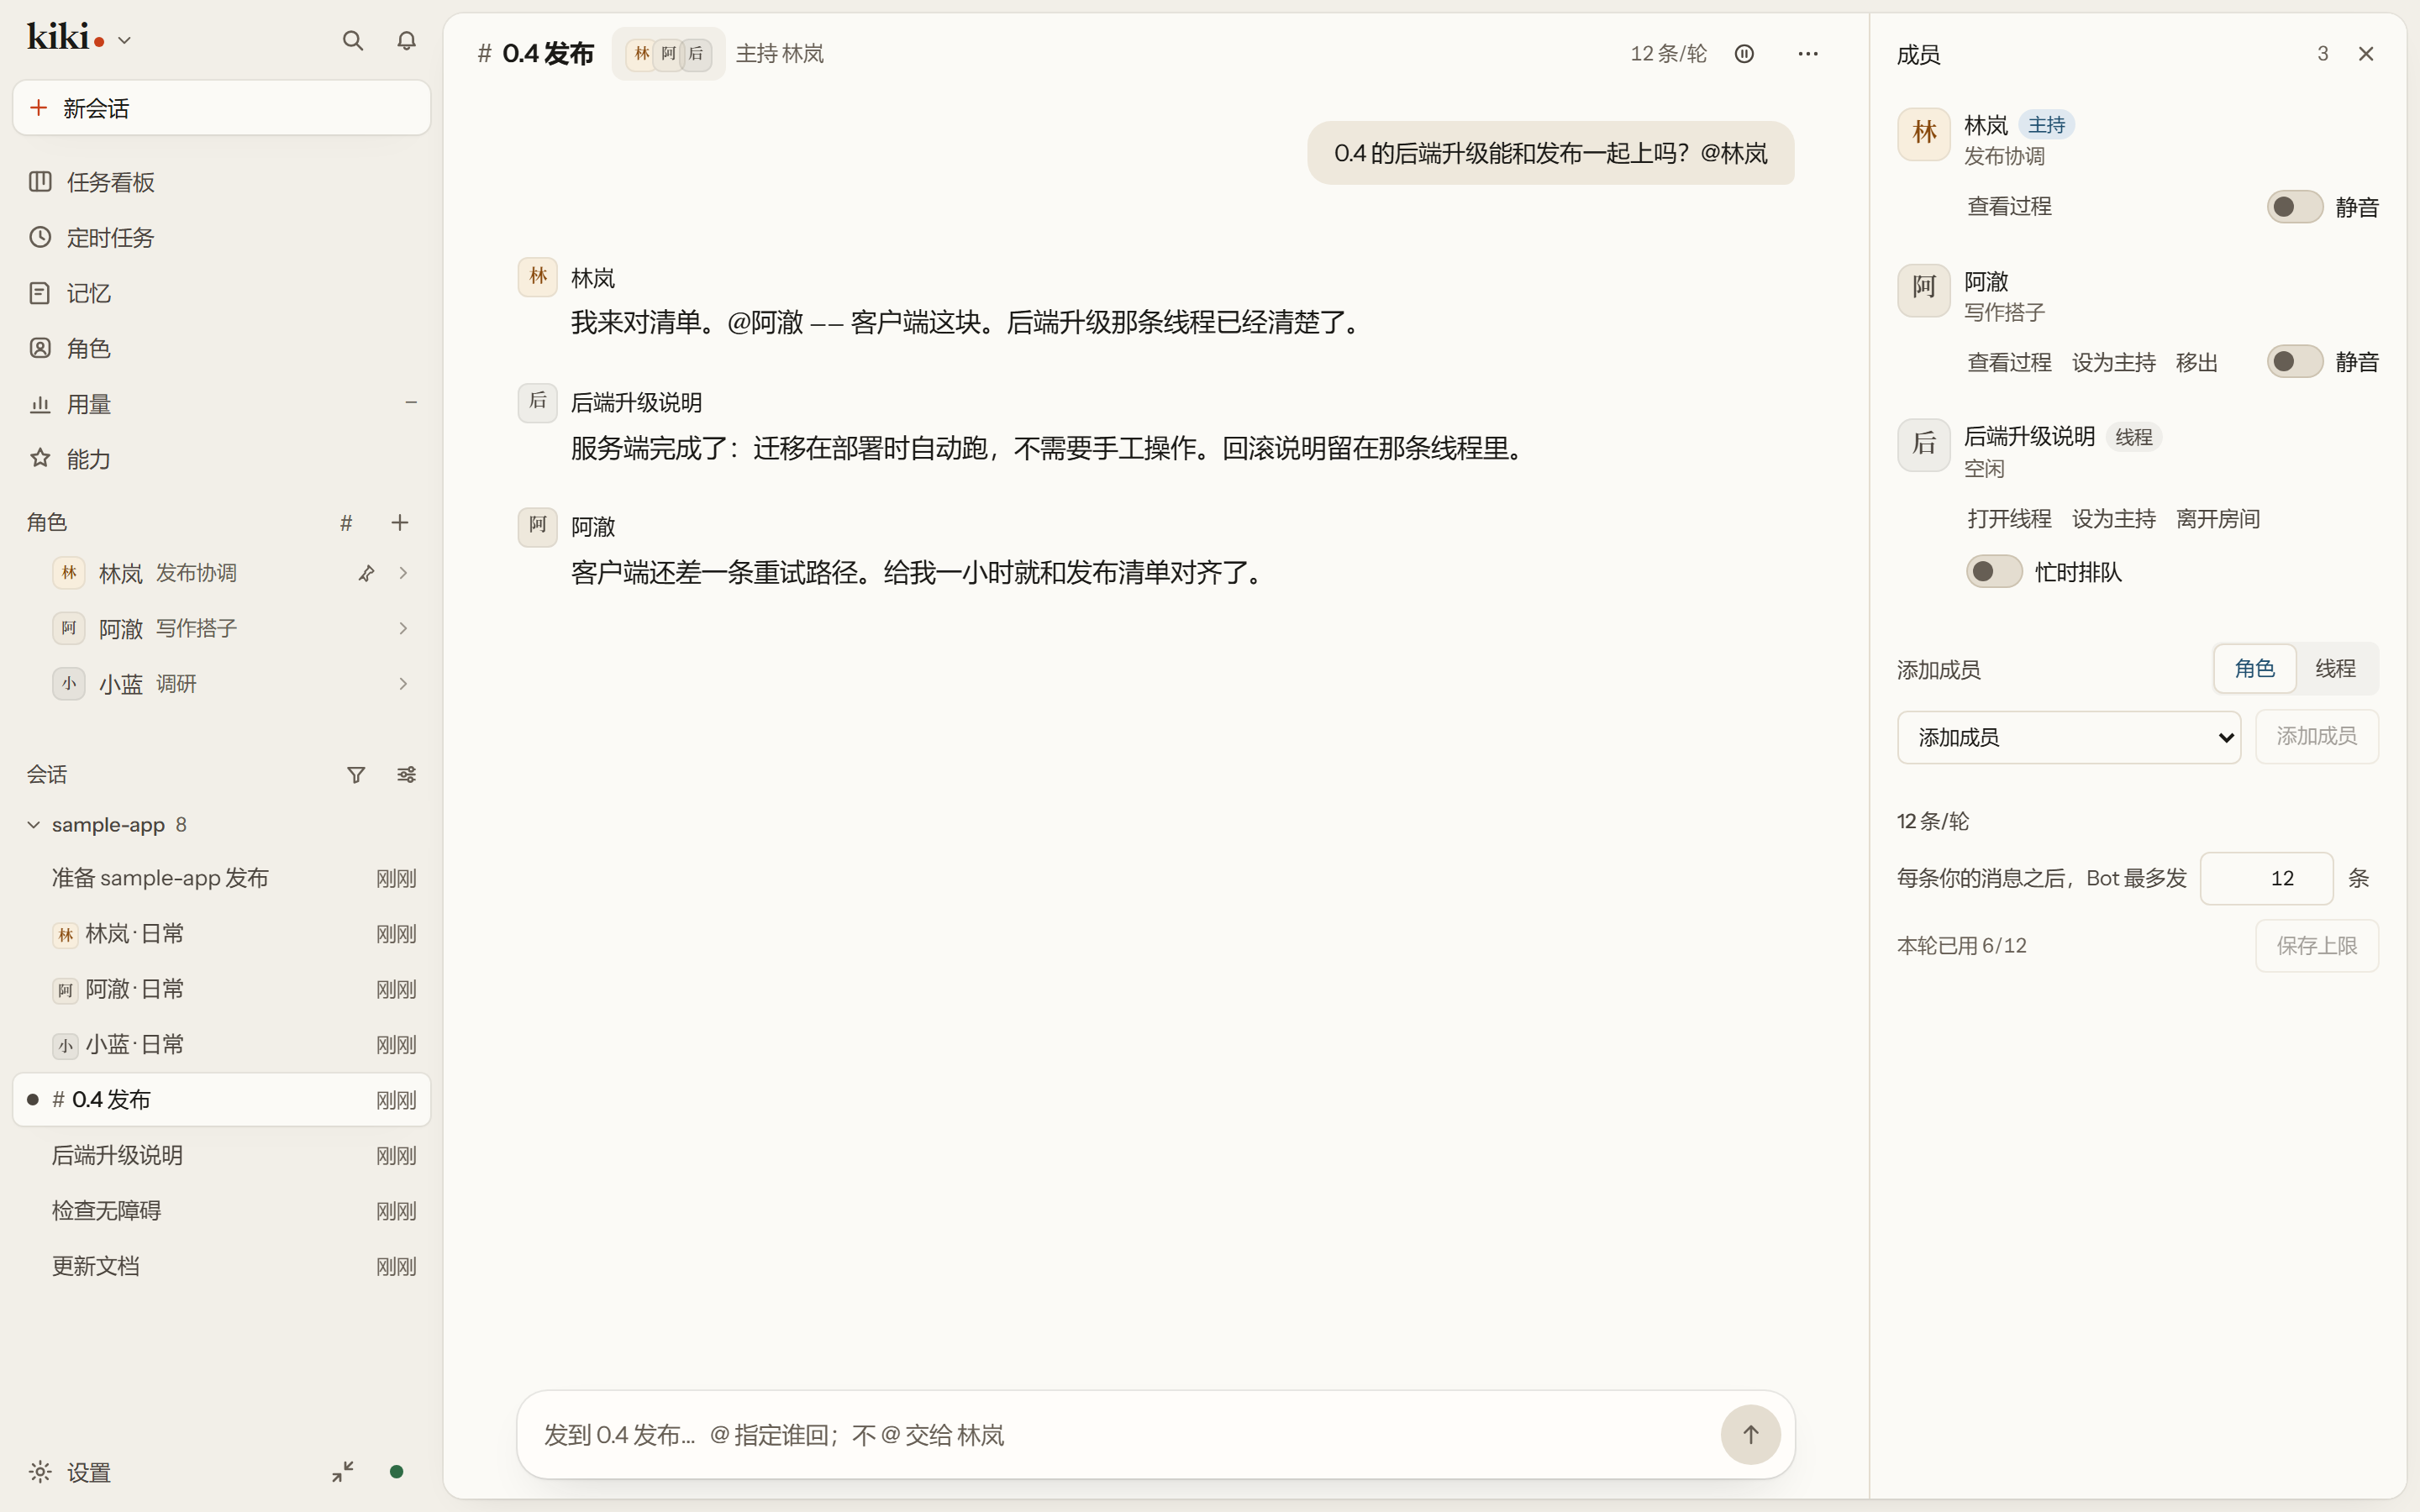Open the 检查无障碍 conversation

tap(221, 1211)
